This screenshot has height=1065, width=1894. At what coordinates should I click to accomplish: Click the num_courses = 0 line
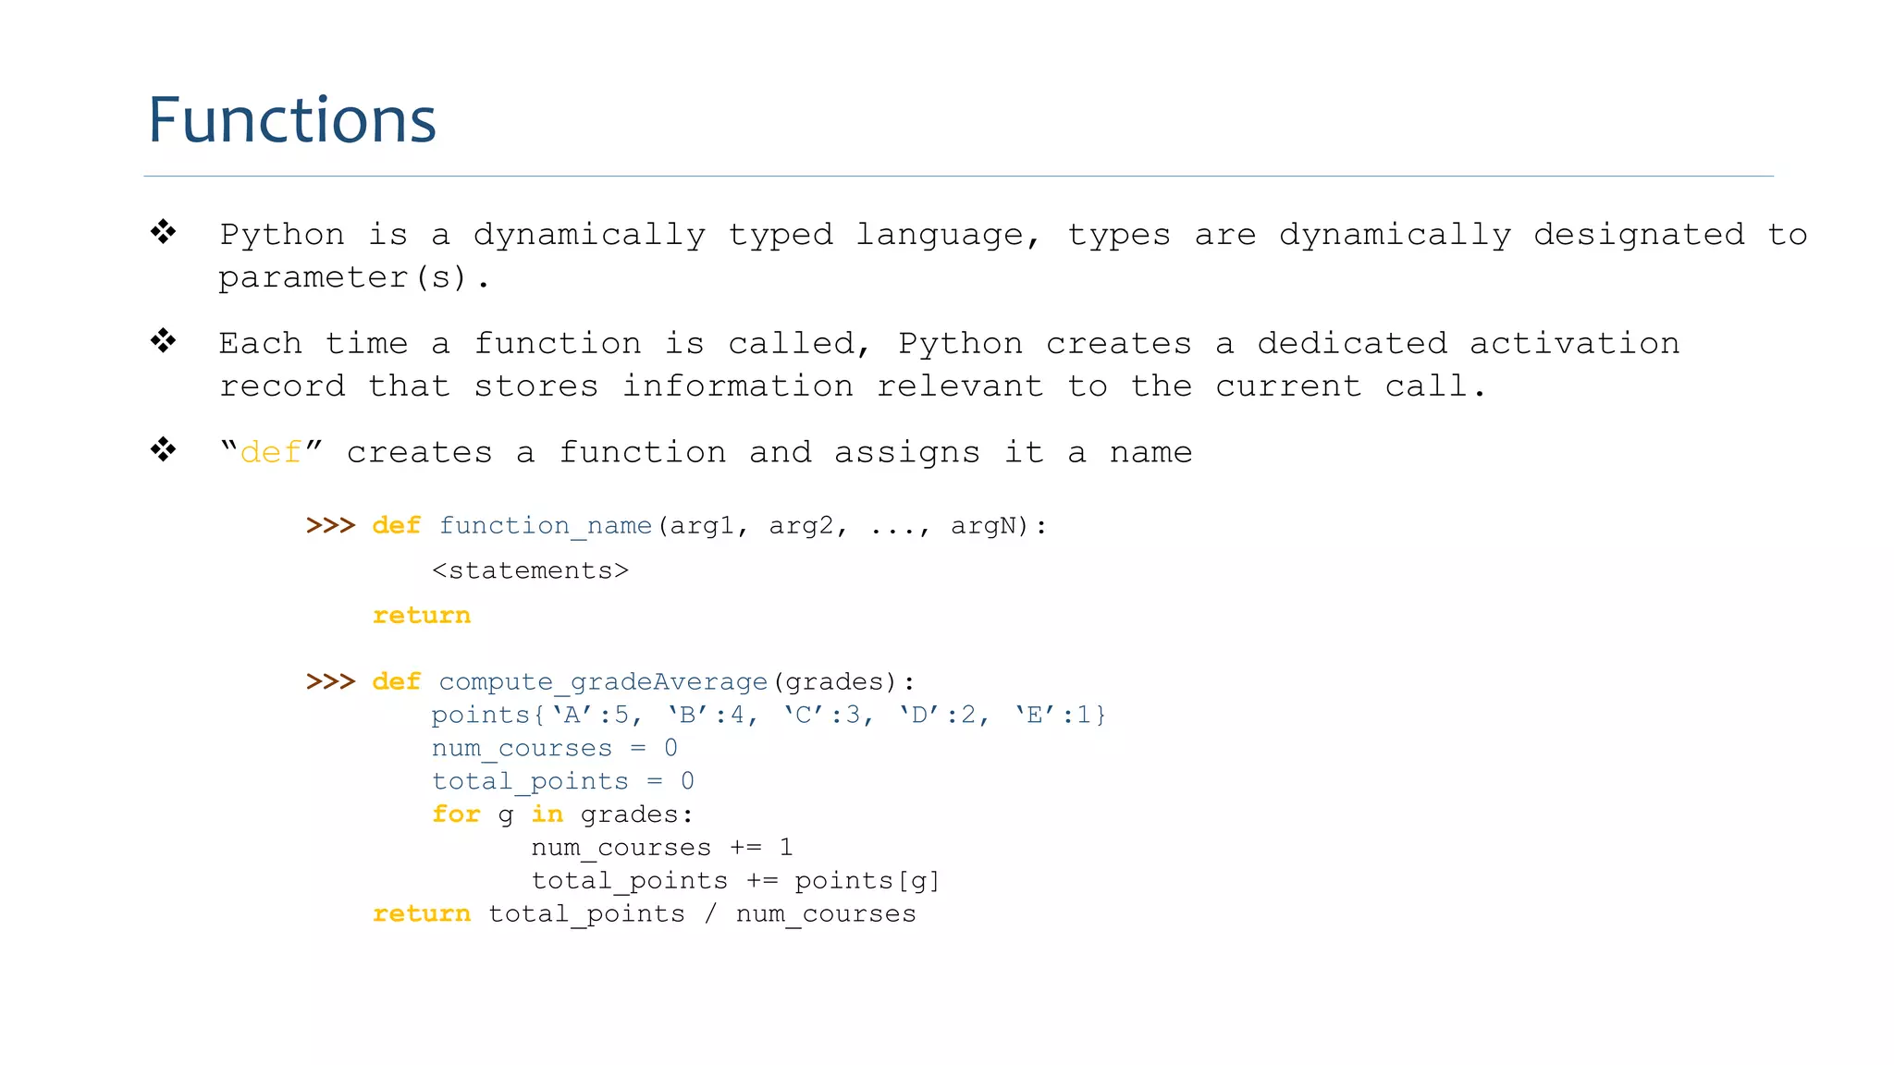pos(554,748)
